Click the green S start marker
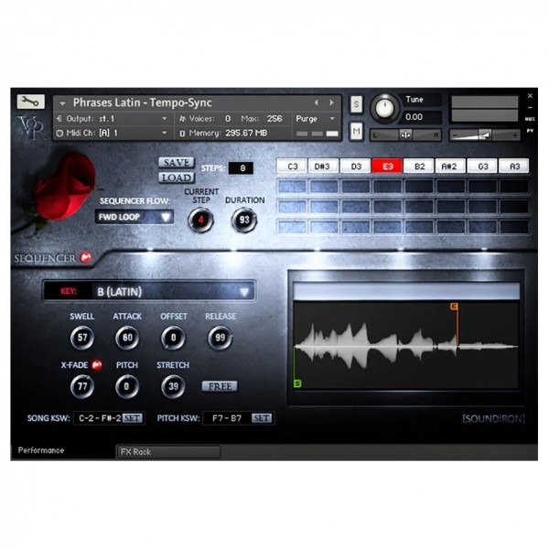This screenshot has height=549, width=549. tap(297, 383)
